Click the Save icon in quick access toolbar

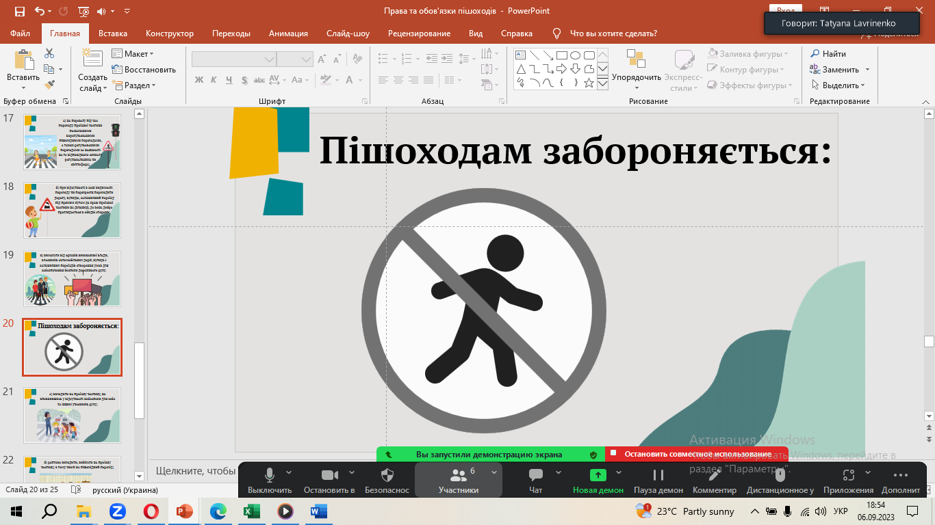(20, 11)
